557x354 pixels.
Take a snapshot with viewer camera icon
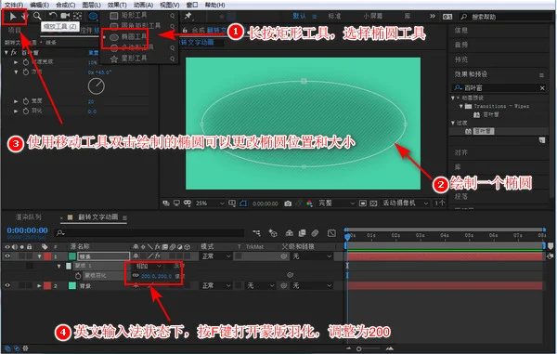[288, 203]
